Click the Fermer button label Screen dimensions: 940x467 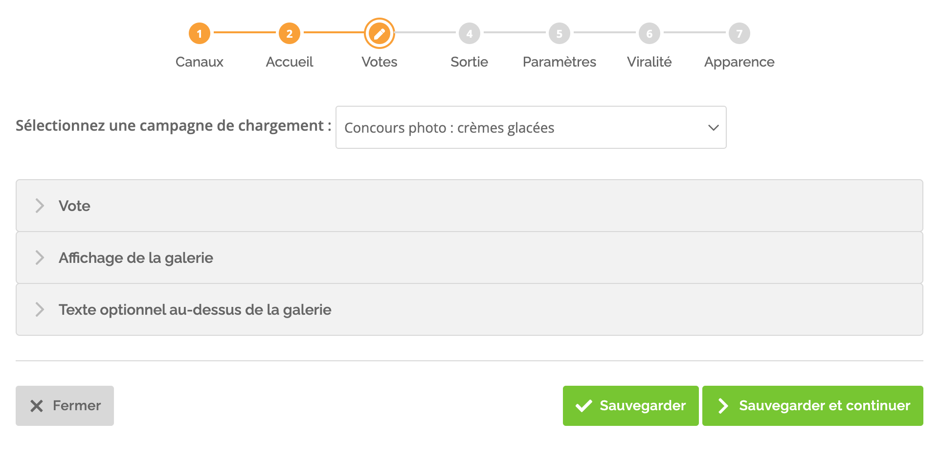tap(77, 406)
